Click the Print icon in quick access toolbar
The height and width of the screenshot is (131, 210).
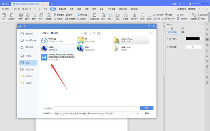[x=23, y=9]
